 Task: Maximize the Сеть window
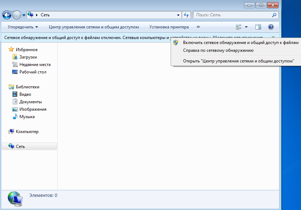coord(261,5)
